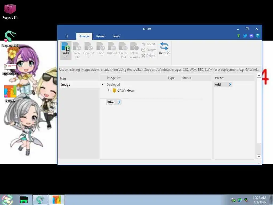Expand the Other group chevron
273x205 pixels.
(x=119, y=102)
